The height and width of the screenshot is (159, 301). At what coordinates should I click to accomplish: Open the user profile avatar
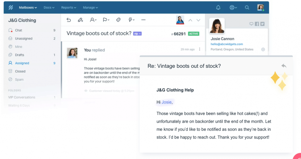click(261, 7)
